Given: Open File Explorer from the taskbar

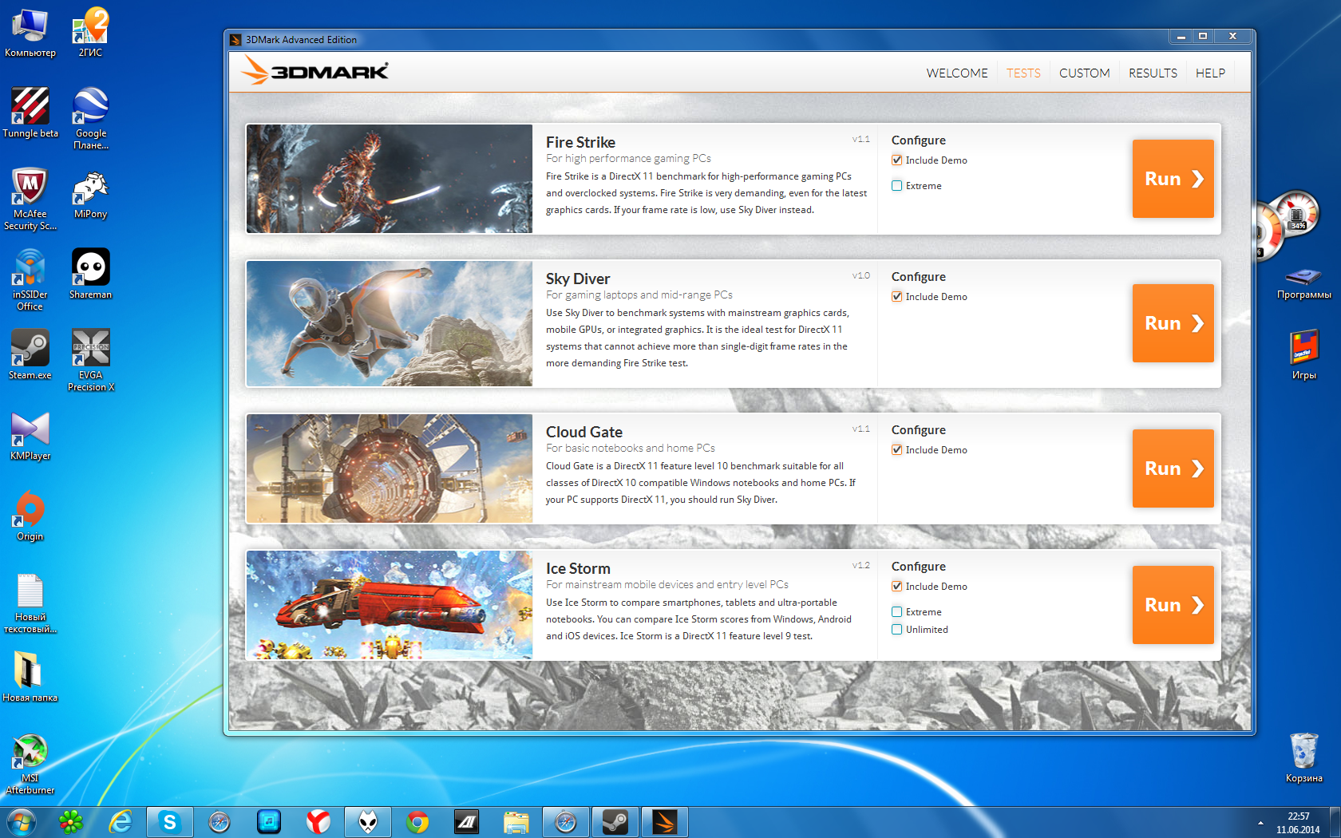Looking at the screenshot, I should click(x=516, y=822).
